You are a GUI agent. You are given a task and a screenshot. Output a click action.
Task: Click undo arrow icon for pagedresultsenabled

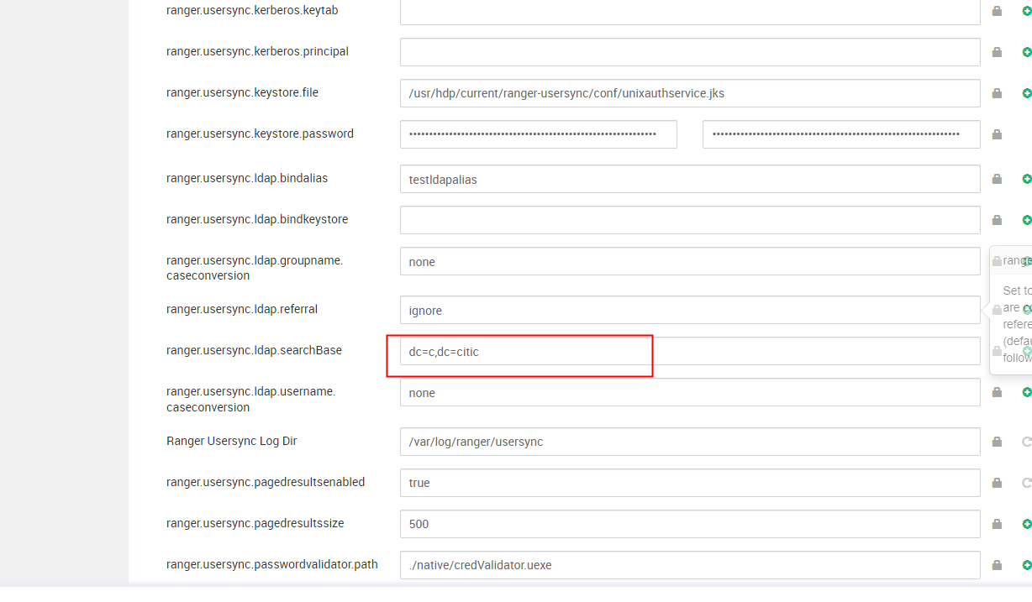point(1026,483)
